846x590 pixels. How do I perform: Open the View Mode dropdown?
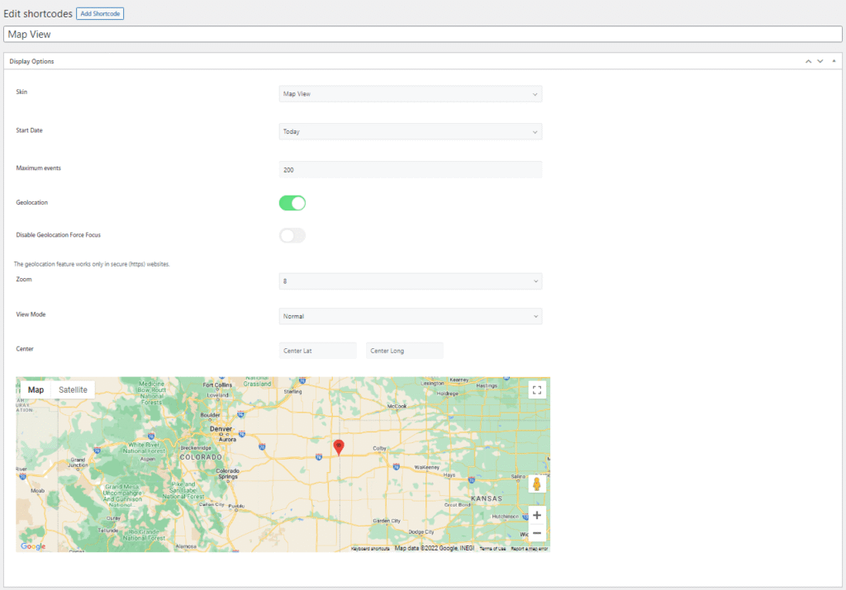(x=411, y=316)
